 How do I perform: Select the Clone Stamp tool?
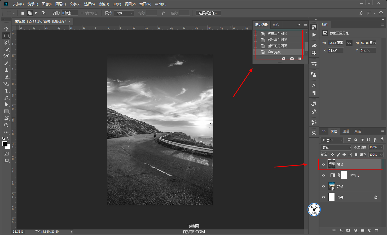(6, 70)
